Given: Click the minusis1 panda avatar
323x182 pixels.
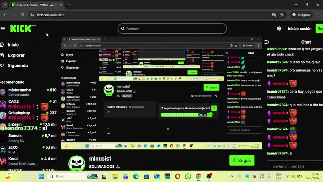Looking at the screenshot, I should (x=77, y=163).
